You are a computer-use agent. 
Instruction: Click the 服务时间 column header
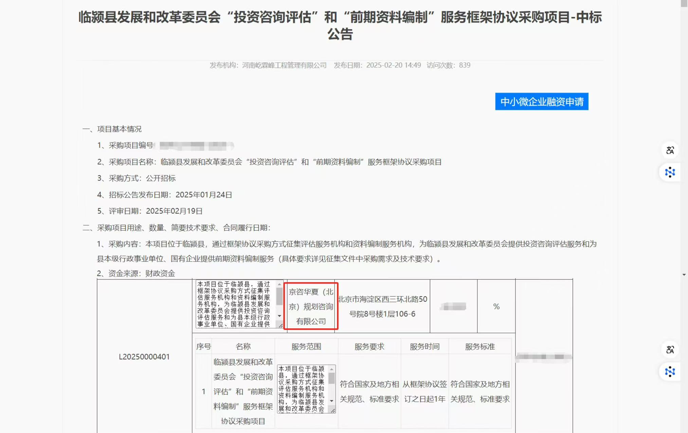pos(424,346)
